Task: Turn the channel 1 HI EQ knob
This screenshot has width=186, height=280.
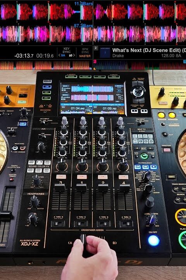Action: click(x=83, y=130)
